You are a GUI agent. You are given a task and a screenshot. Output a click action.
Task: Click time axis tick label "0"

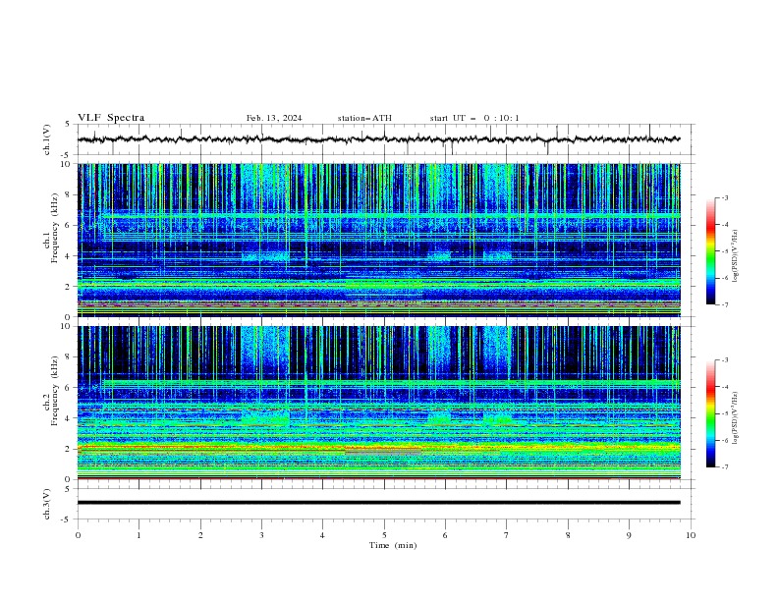(x=78, y=535)
